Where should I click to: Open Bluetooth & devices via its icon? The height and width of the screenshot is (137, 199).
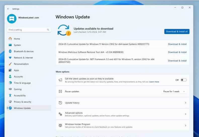(x=10, y=51)
